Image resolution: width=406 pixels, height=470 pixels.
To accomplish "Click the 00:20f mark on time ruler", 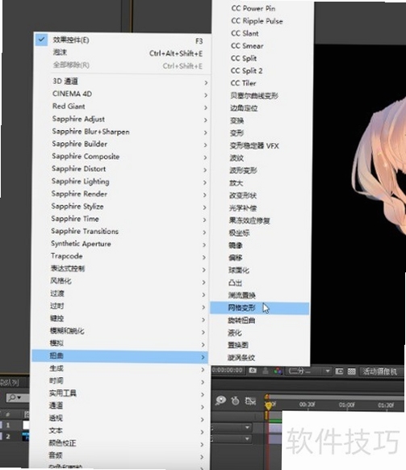I will click(x=307, y=405).
